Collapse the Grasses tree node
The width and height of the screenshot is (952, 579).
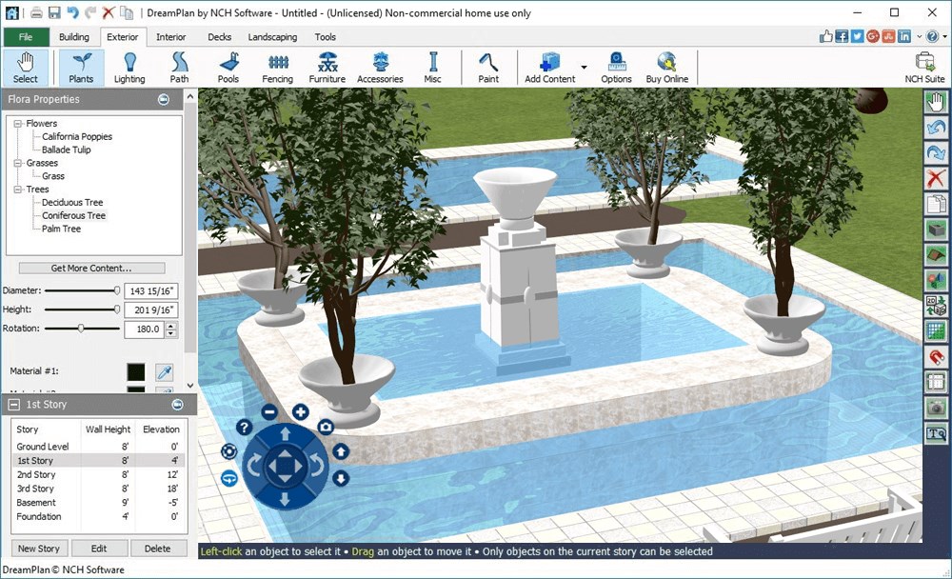coord(17,163)
